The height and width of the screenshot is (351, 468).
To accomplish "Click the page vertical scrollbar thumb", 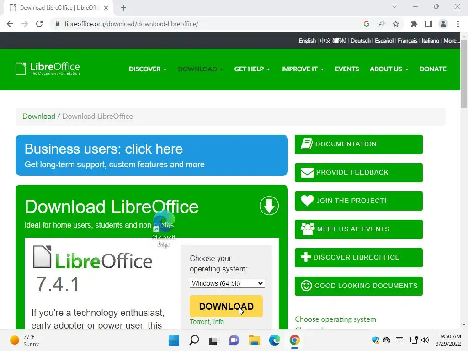I will [x=464, y=74].
